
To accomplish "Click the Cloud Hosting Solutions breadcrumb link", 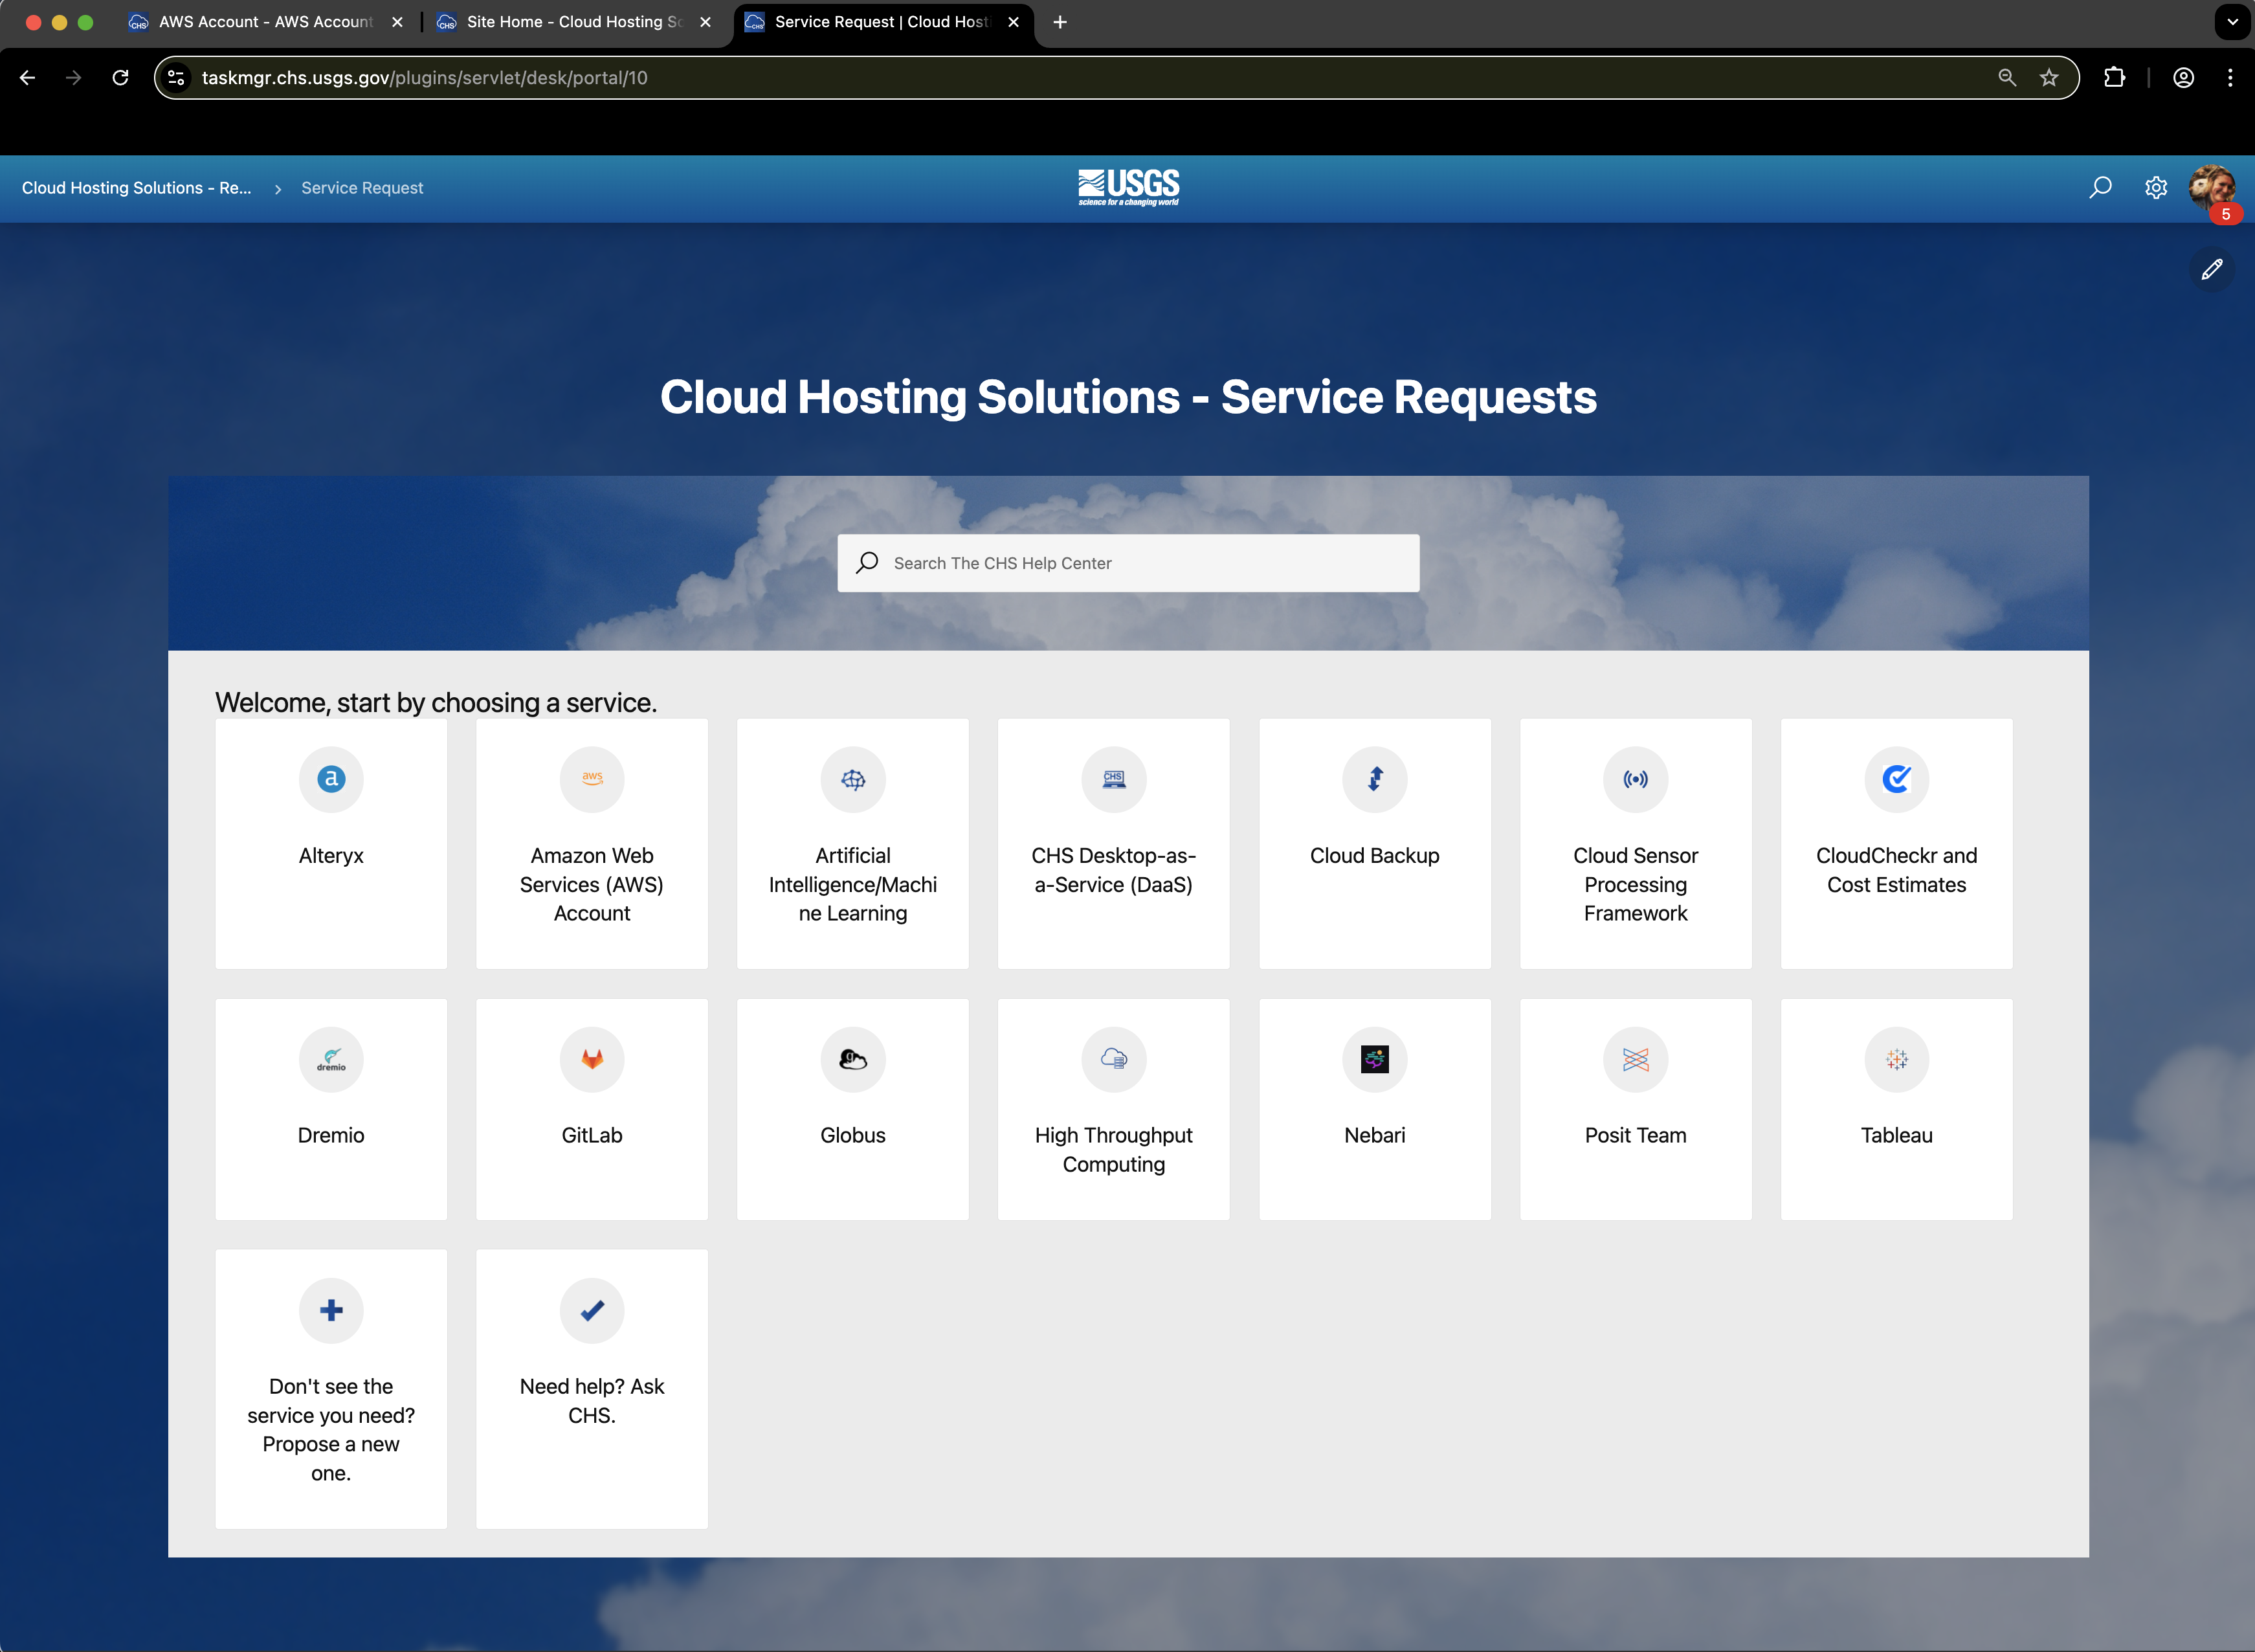I will pos(137,188).
